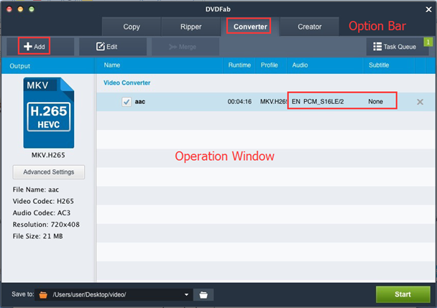Open the None subtitle option
The image size is (437, 308).
(x=375, y=102)
